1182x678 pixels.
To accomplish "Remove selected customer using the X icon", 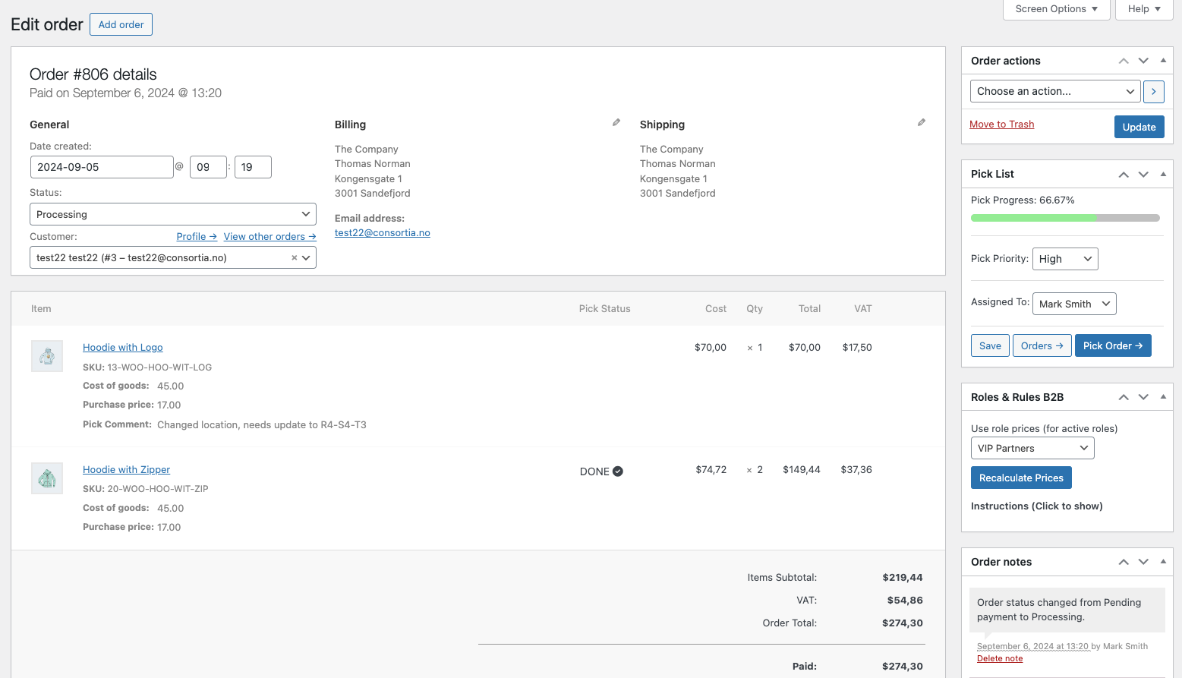I will tap(293, 257).
